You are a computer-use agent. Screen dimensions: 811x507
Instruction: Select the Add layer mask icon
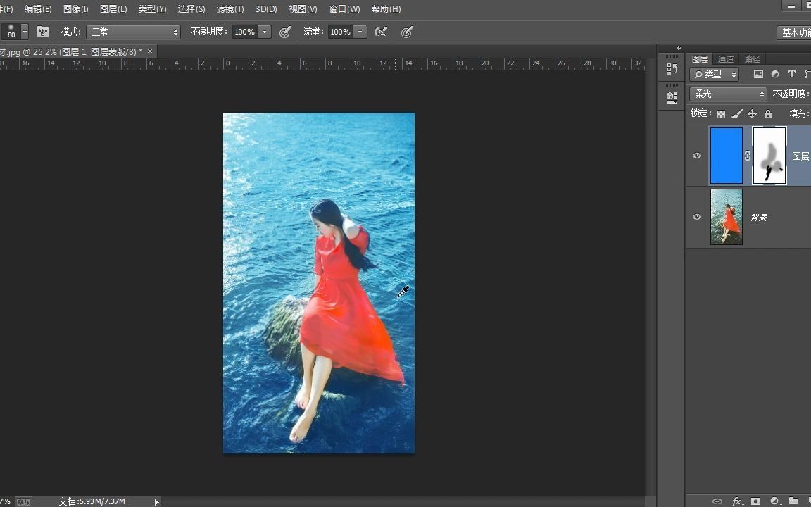[x=755, y=501]
